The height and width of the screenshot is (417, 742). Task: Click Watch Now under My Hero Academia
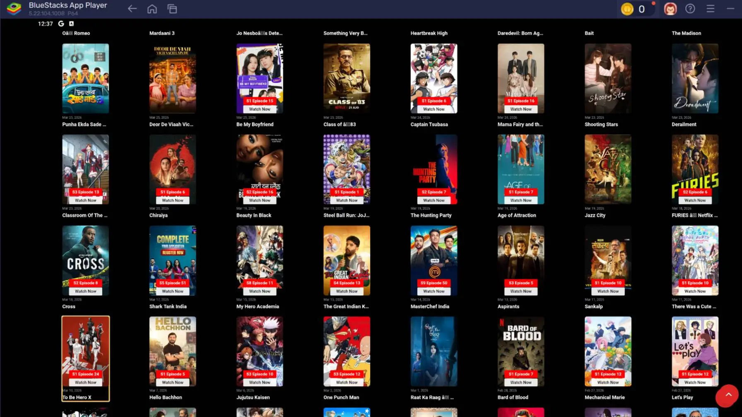[260, 291]
